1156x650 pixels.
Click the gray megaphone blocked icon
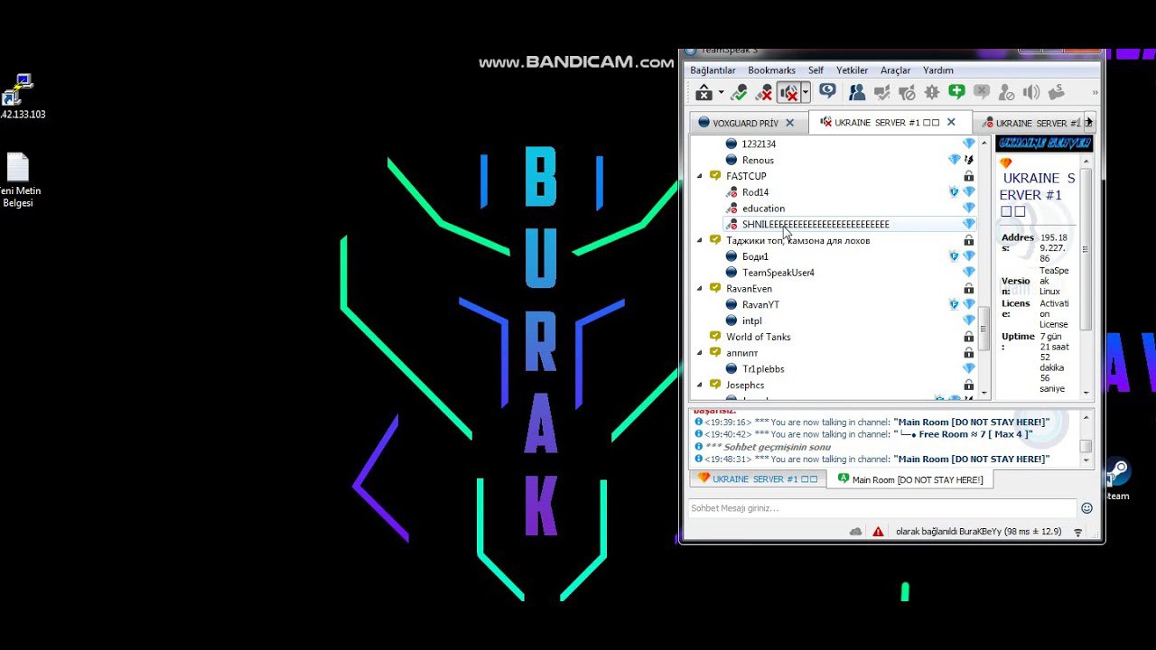tap(907, 93)
